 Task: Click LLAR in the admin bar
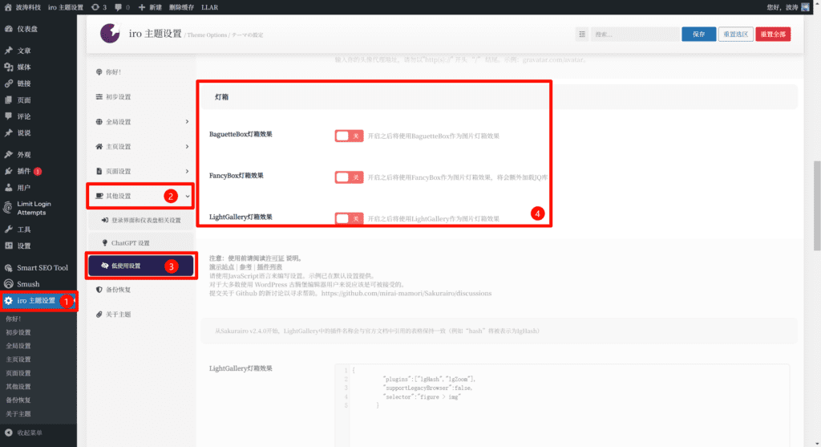coord(209,7)
